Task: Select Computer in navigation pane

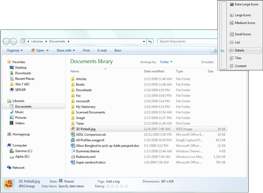Action: click(17, 145)
